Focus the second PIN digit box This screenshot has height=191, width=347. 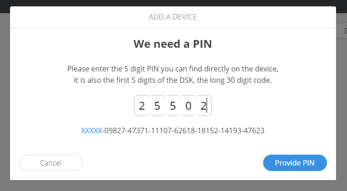pos(157,106)
